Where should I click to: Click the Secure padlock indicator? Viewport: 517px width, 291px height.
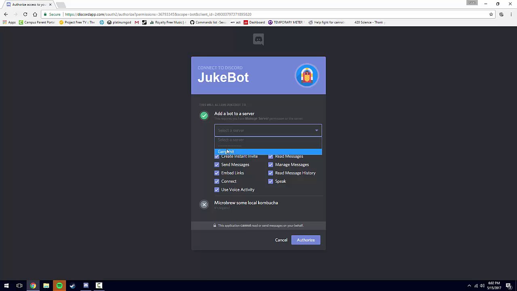tap(53, 14)
